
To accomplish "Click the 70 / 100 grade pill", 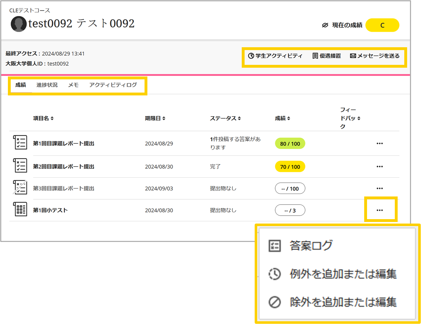I will 290,167.
